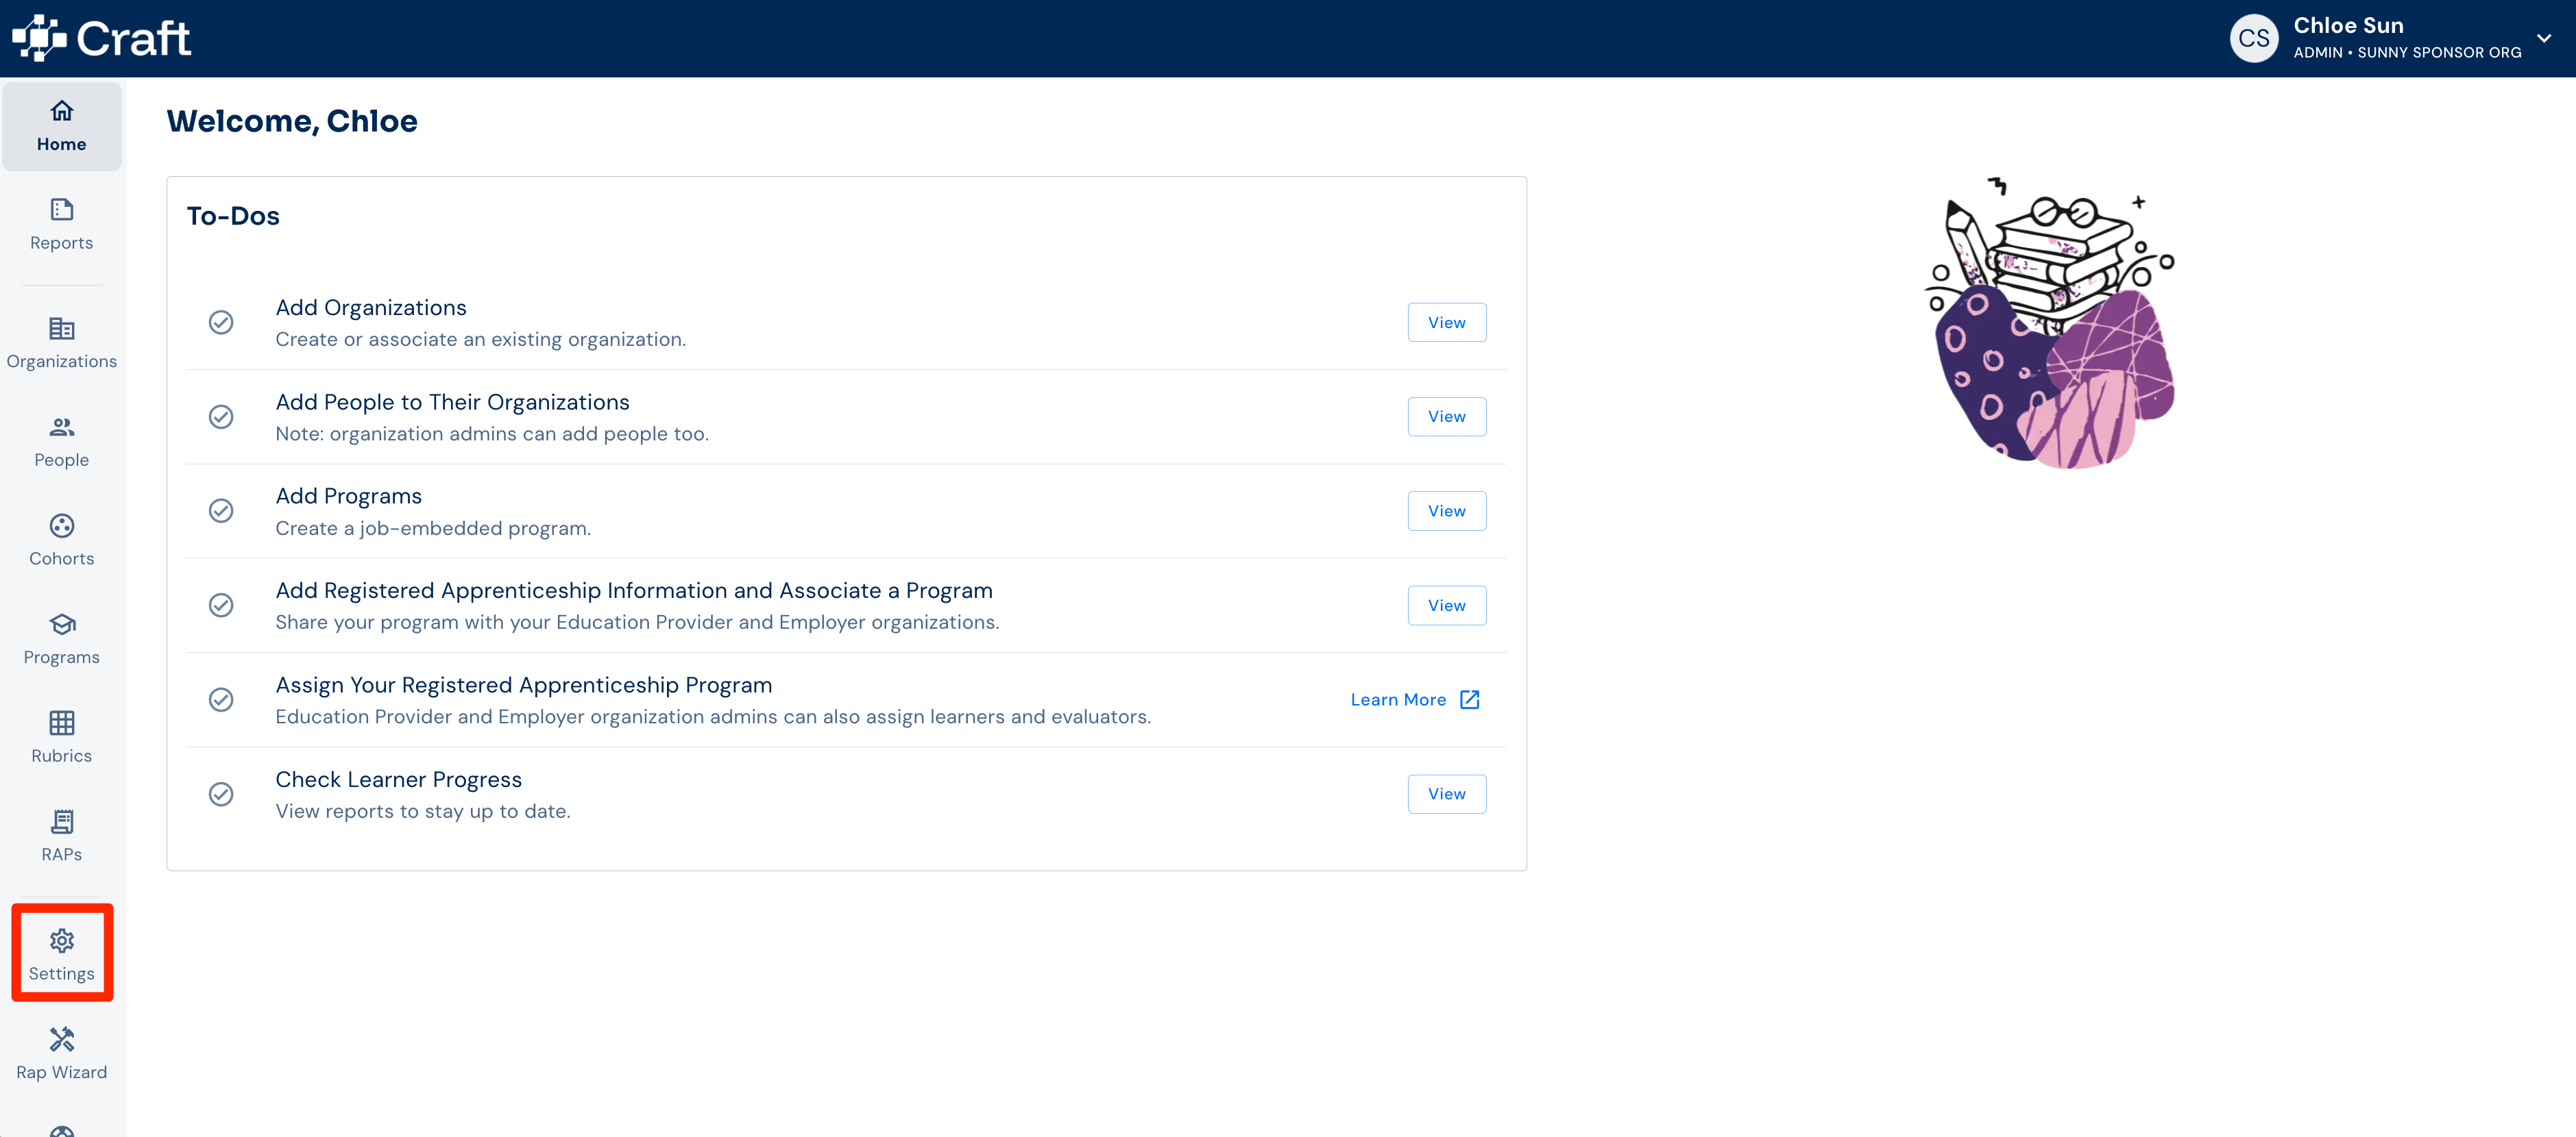Click the Check Learner Progress title

click(x=399, y=779)
